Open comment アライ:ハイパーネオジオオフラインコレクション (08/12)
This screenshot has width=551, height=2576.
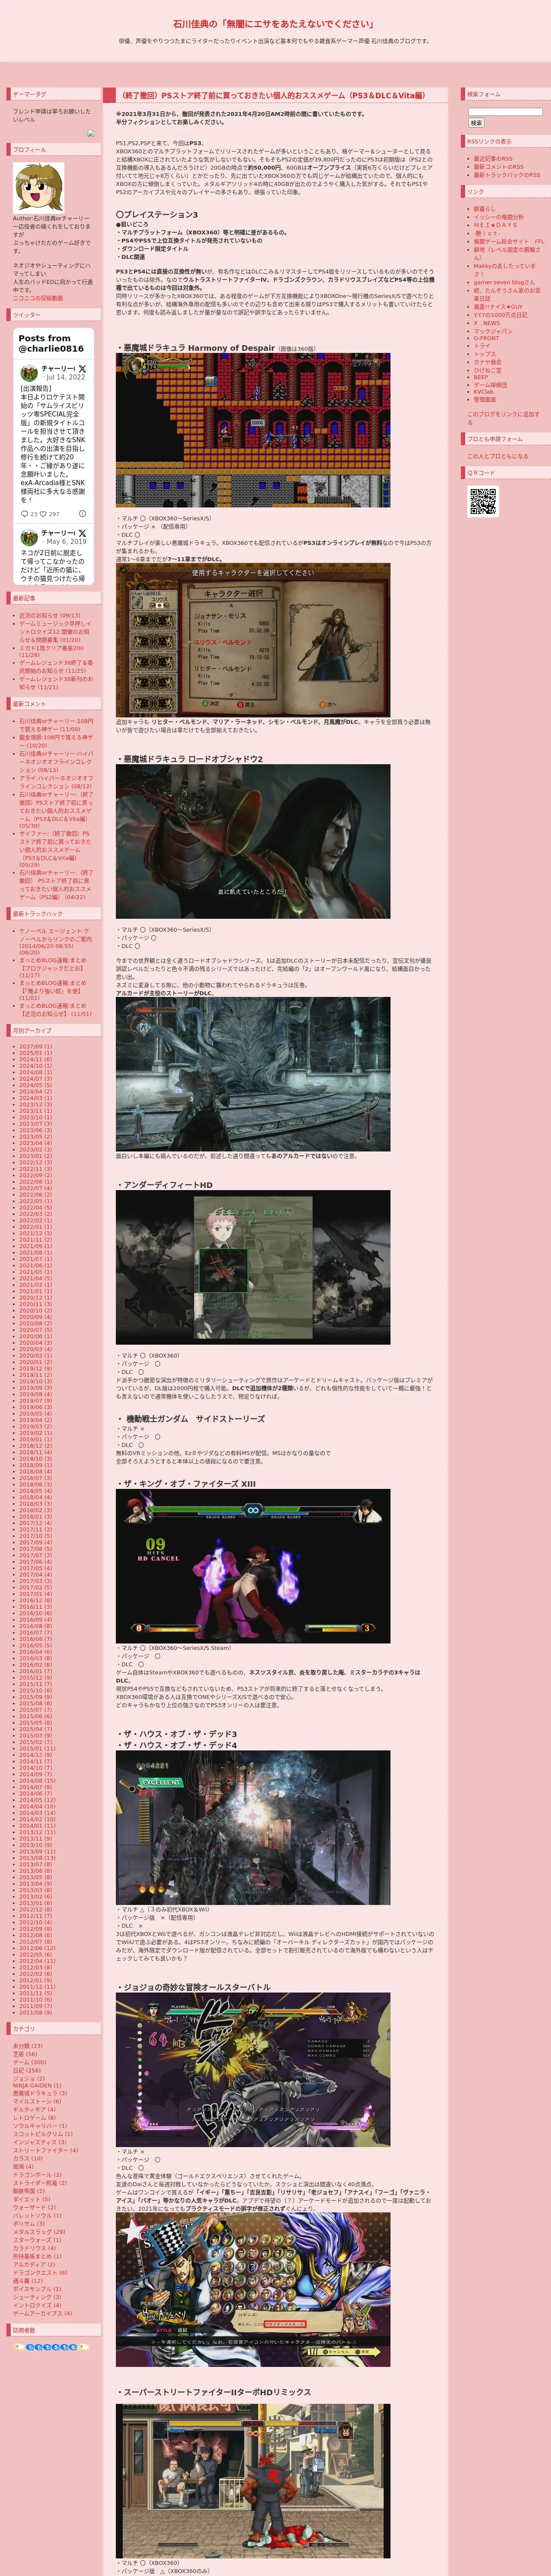click(56, 782)
